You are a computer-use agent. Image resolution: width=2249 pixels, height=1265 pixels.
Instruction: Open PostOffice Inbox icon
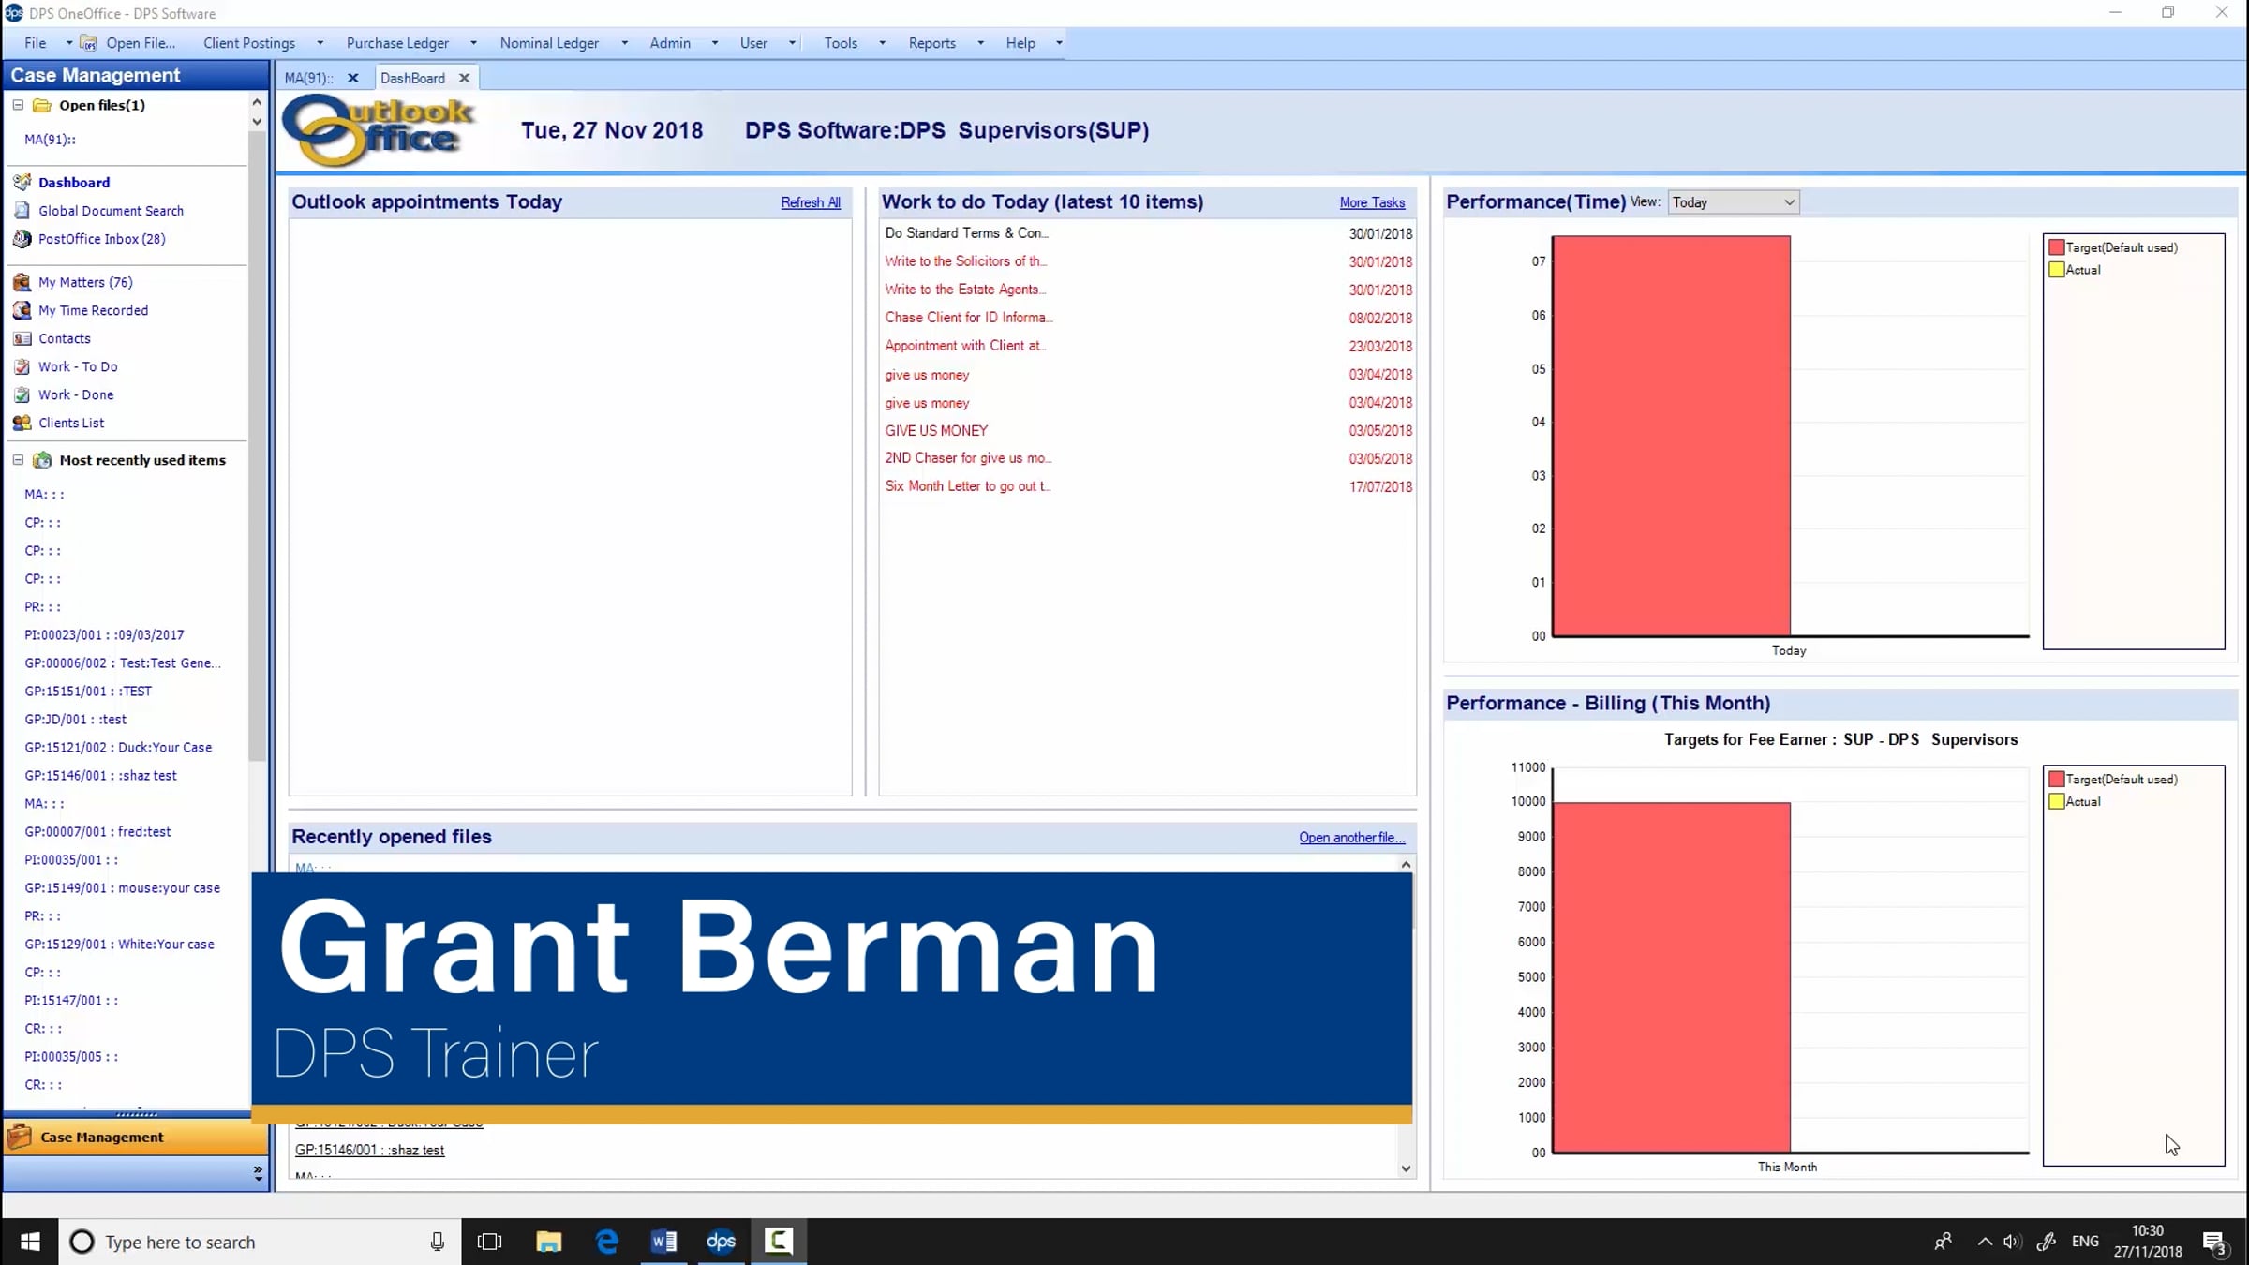(22, 238)
